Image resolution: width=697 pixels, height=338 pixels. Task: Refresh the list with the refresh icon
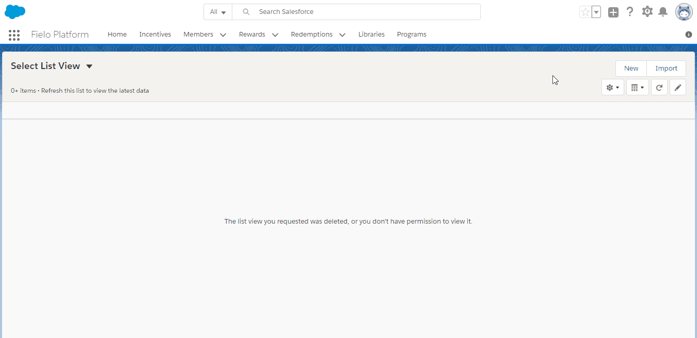tap(659, 88)
